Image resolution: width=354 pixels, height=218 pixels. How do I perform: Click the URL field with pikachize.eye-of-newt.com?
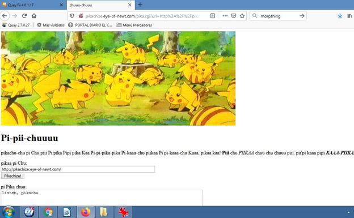[78, 169]
